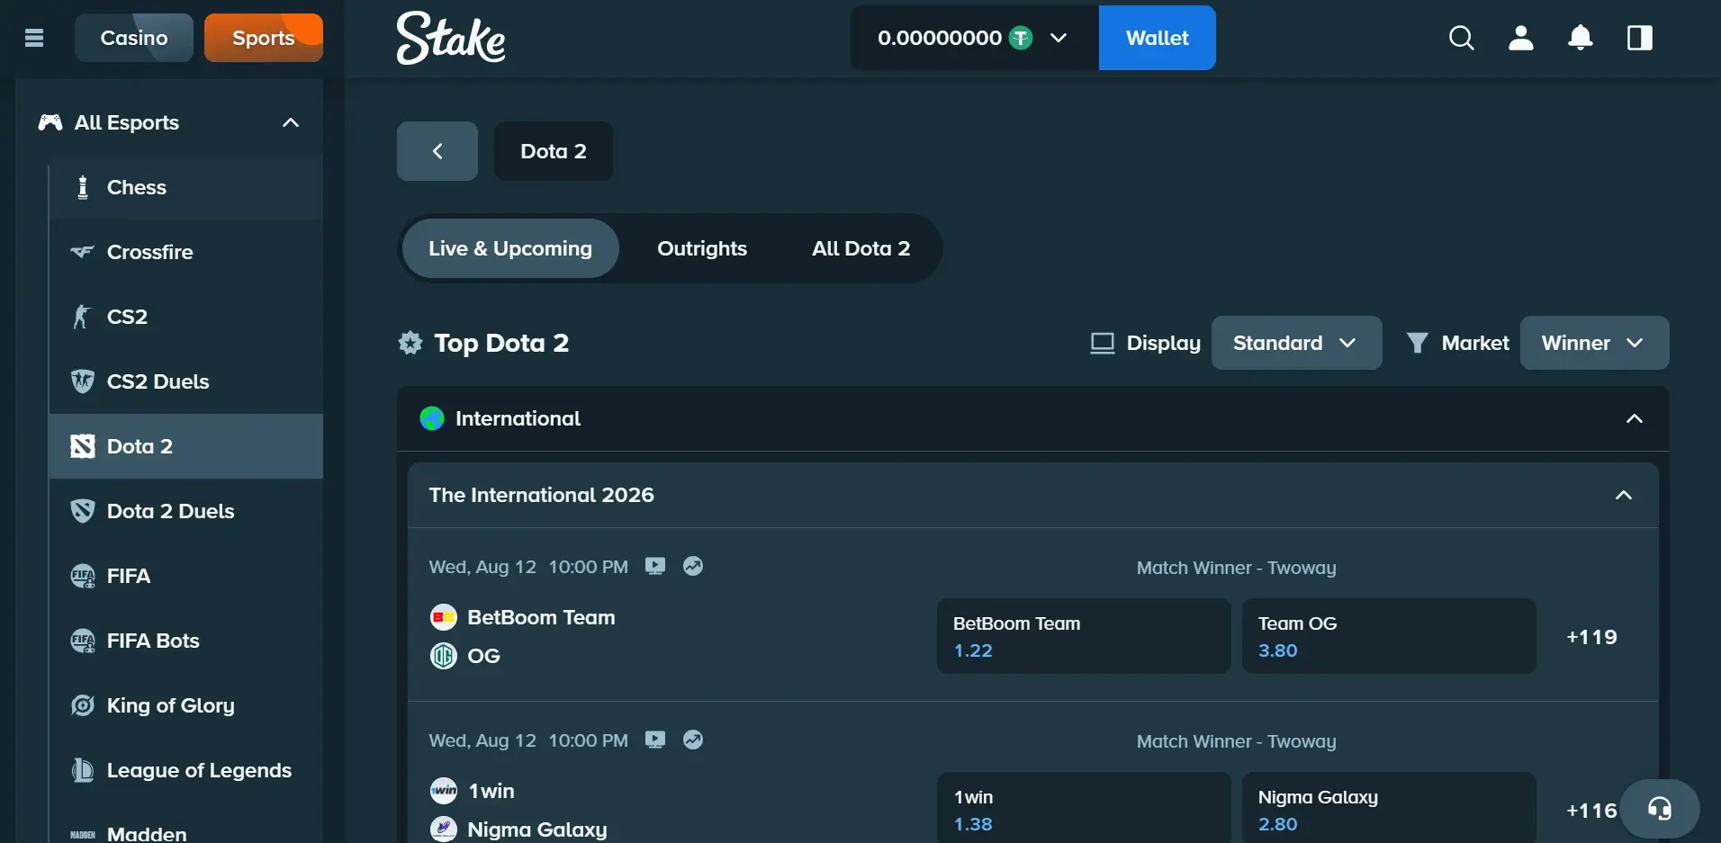Click the search magnifier icon
The image size is (1721, 843).
(1462, 38)
